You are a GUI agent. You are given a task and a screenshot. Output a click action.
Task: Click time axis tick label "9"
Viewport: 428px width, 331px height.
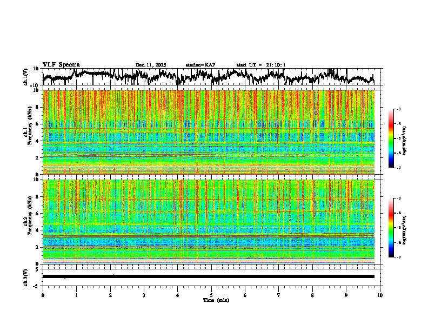tap(346, 295)
